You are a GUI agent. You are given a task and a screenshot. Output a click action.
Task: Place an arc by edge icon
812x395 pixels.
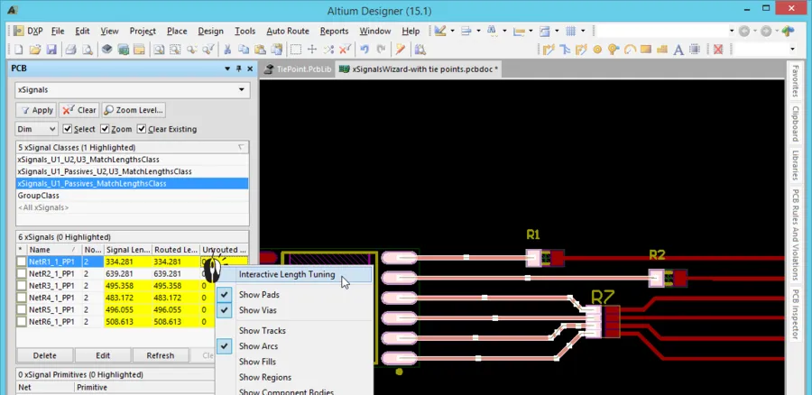630,50
